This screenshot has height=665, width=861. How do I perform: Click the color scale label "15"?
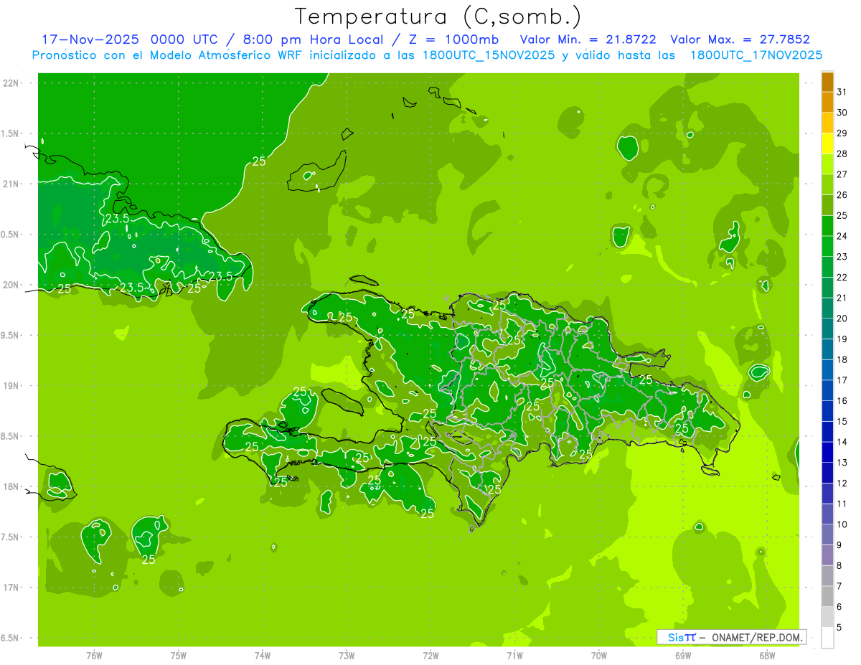(842, 421)
